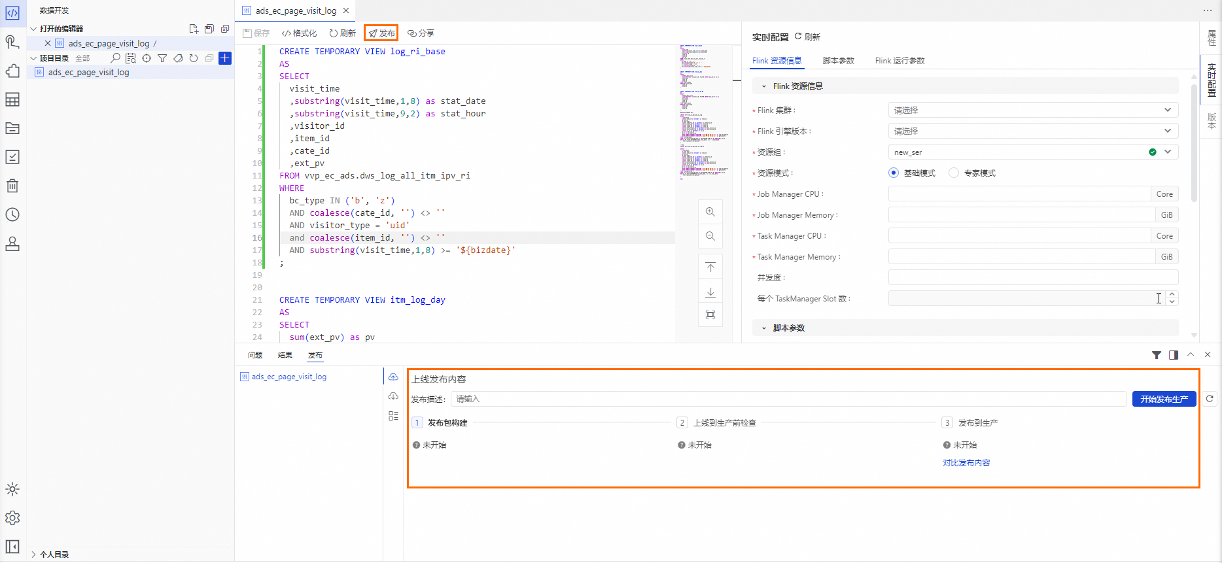This screenshot has height=563, width=1222.
Task: Click the Job Manager CPU input field
Action: pos(1020,194)
